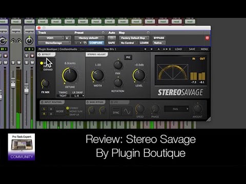
Task: Copy settings A to B
Action: click(x=167, y=49)
